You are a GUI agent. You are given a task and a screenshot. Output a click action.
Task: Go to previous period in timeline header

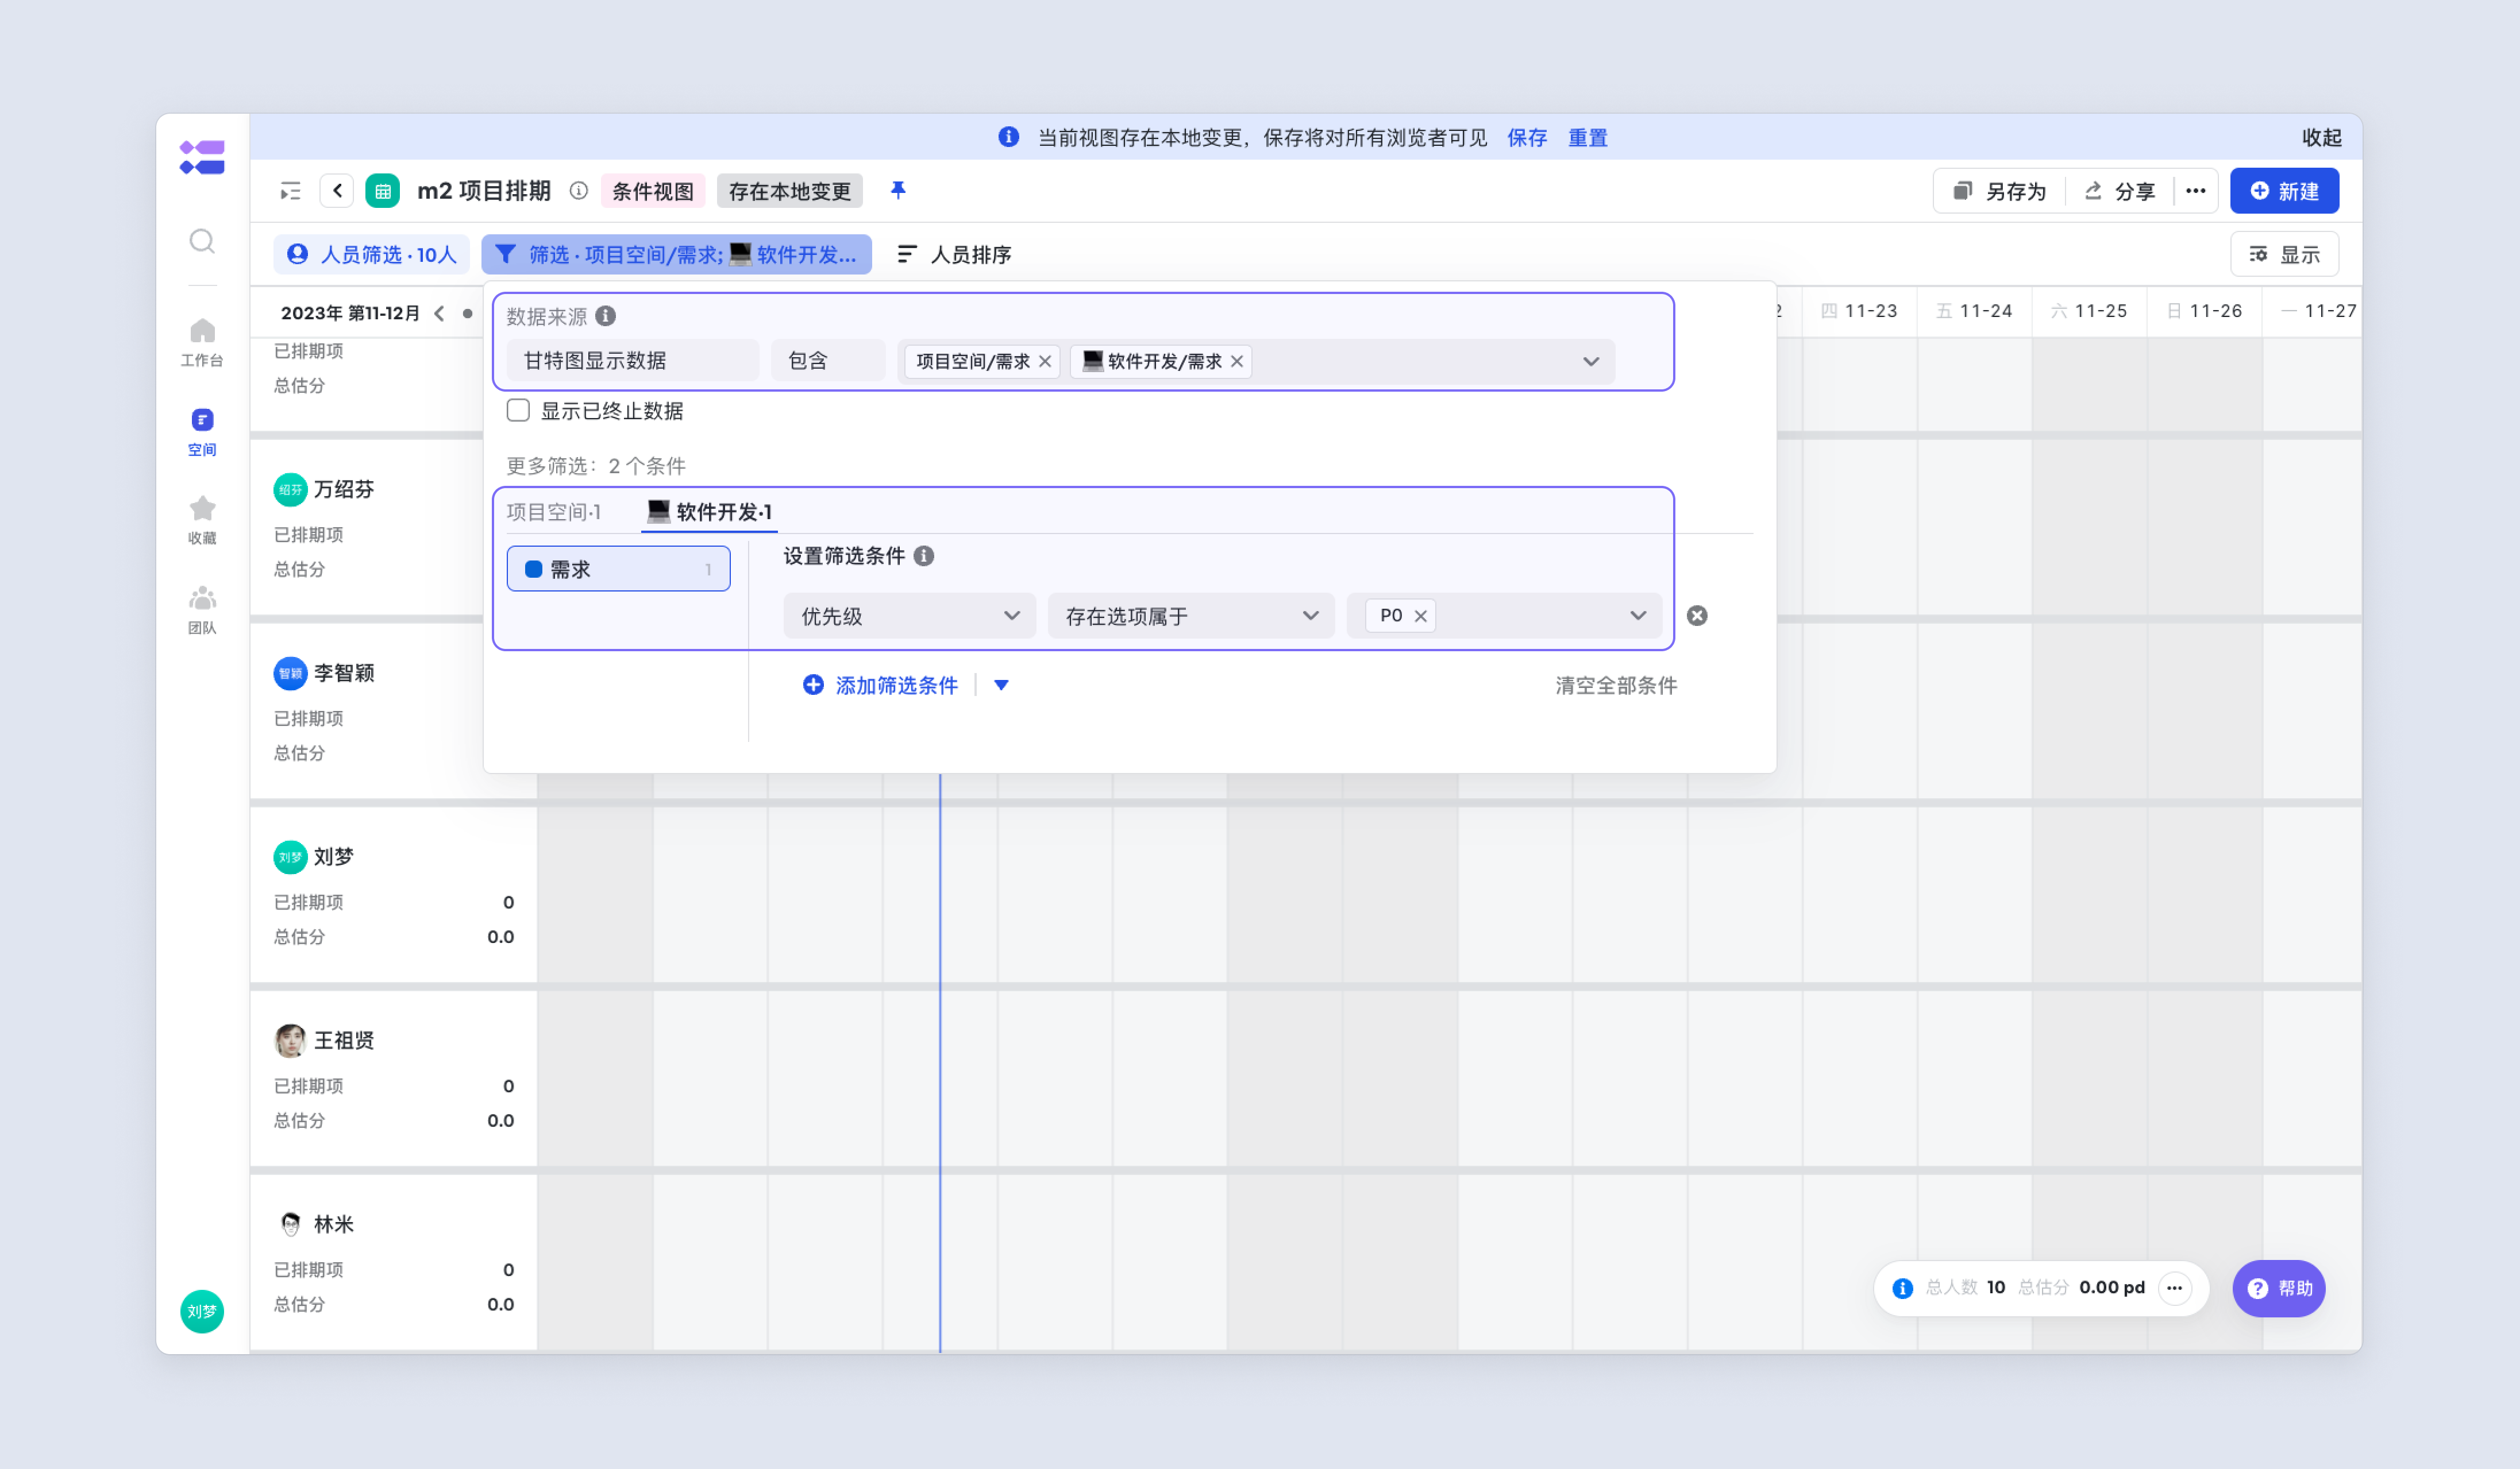click(439, 313)
